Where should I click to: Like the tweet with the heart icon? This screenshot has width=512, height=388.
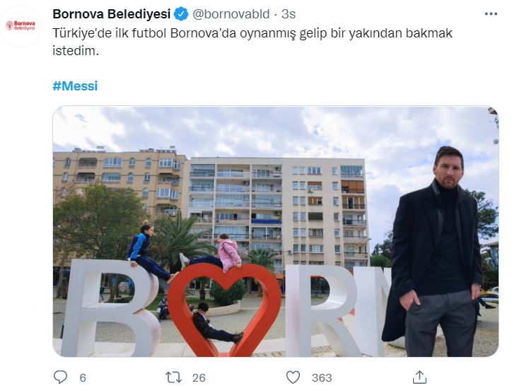293,377
